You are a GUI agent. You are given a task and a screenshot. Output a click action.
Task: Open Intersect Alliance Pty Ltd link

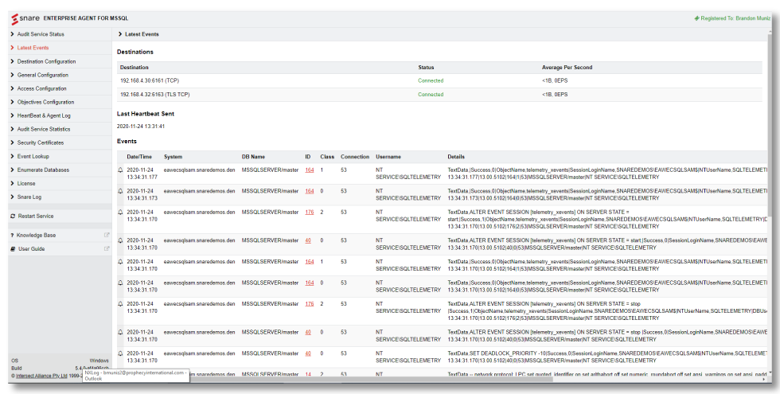click(x=41, y=376)
